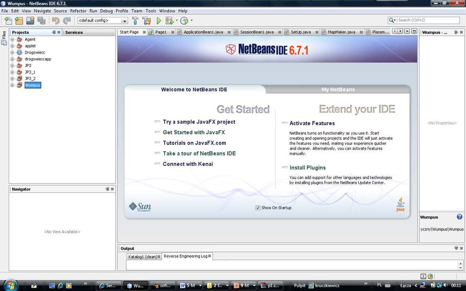466x291 pixels.
Task: Click the Debug Main Project icon
Action: [169, 20]
